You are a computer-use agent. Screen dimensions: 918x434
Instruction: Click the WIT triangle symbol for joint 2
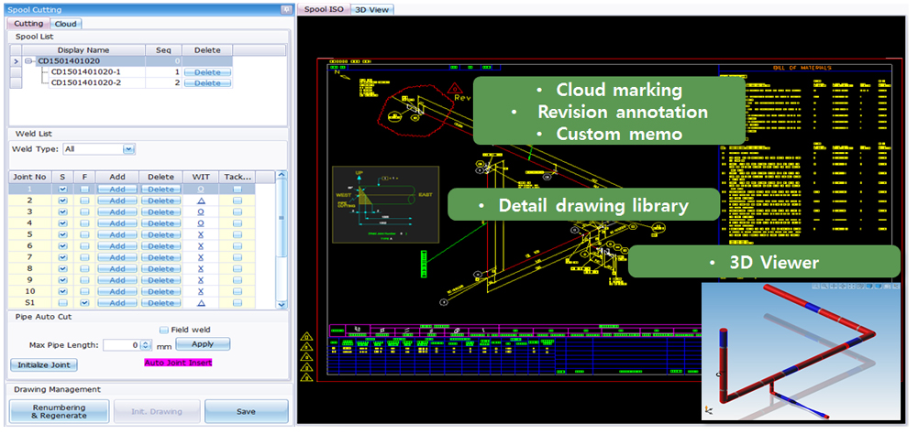pos(201,200)
